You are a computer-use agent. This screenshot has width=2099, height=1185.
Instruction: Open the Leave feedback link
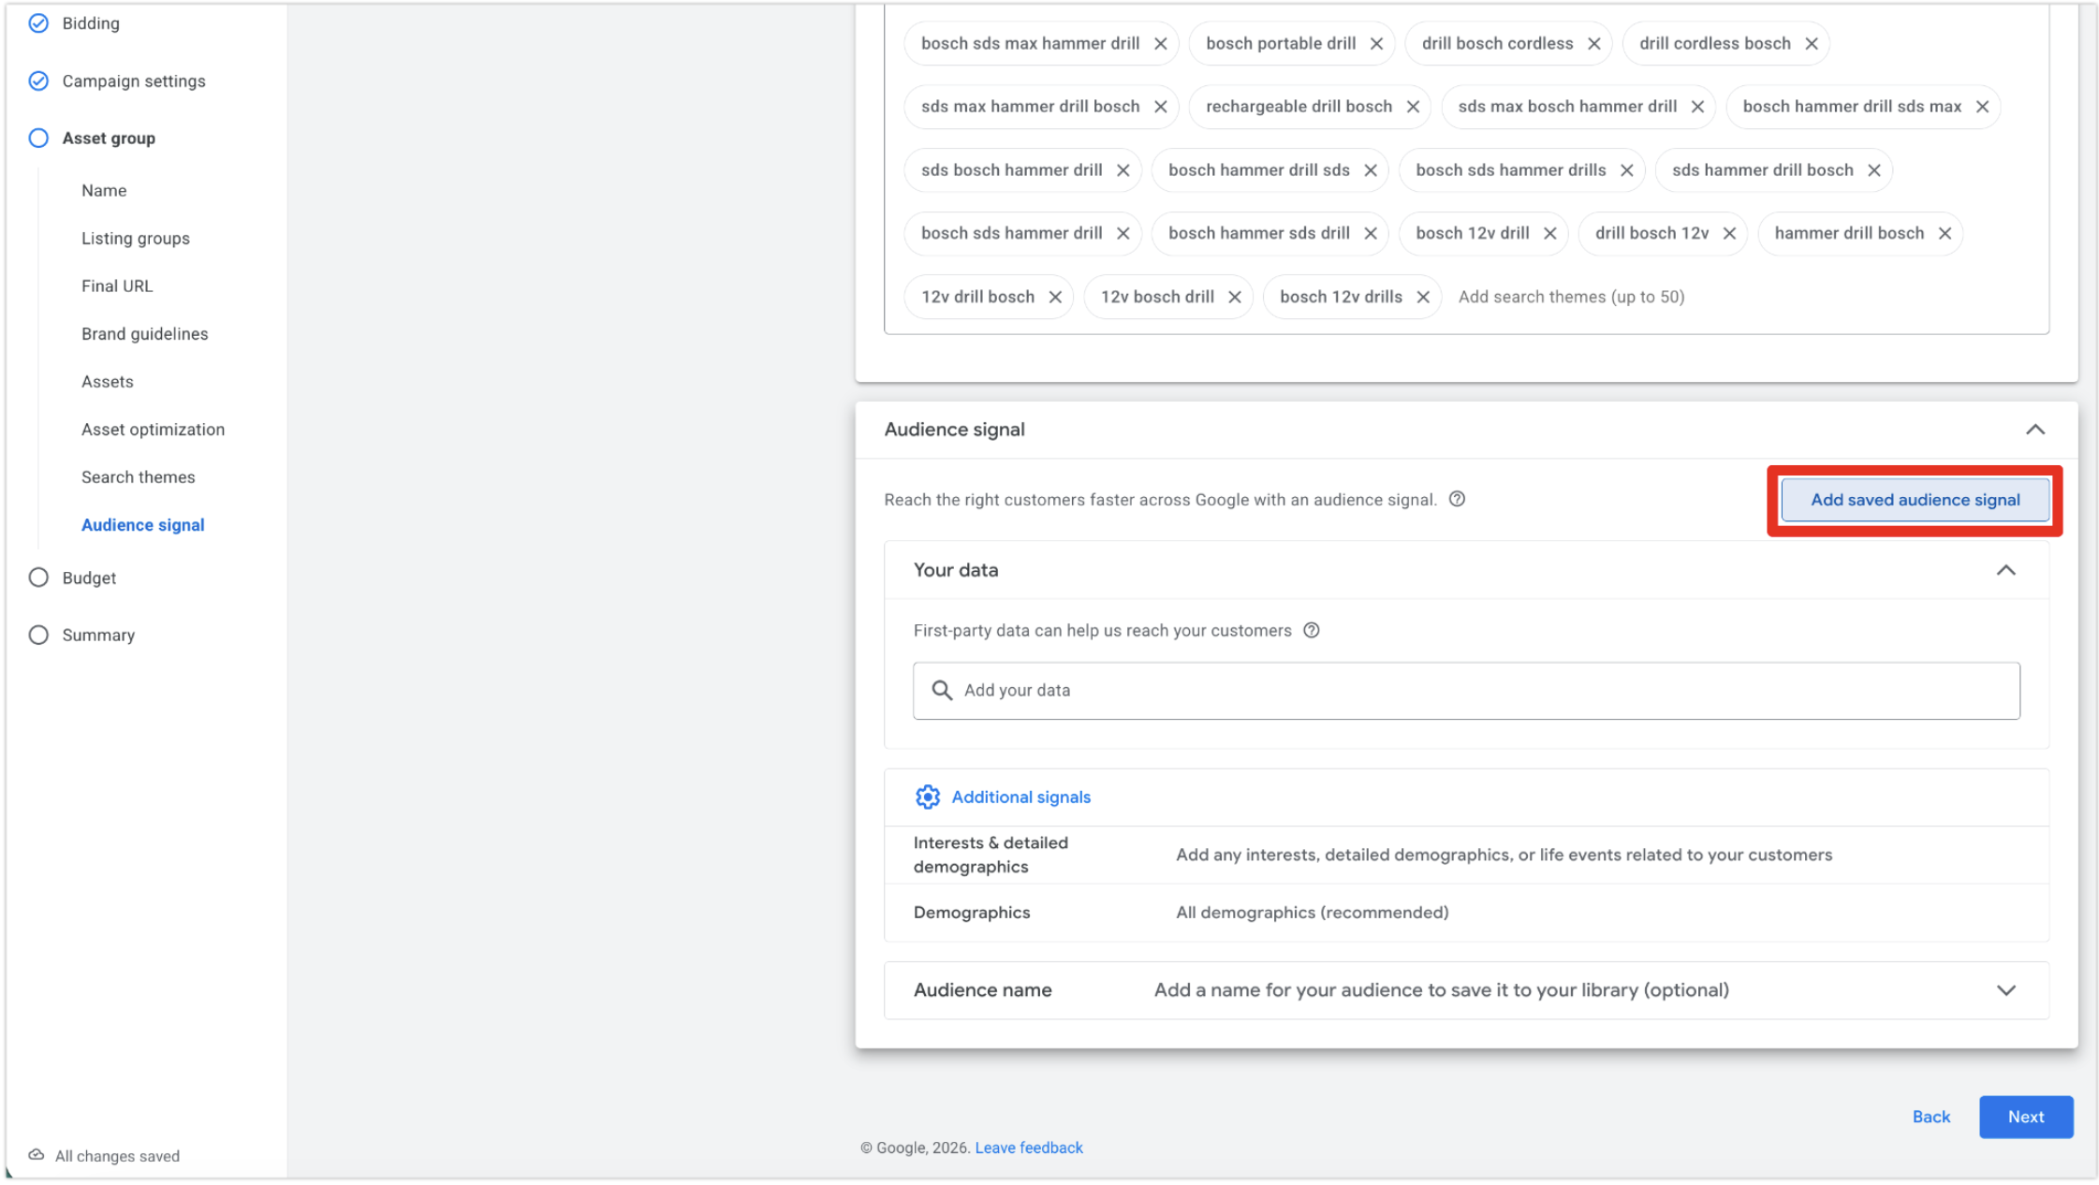click(1029, 1148)
